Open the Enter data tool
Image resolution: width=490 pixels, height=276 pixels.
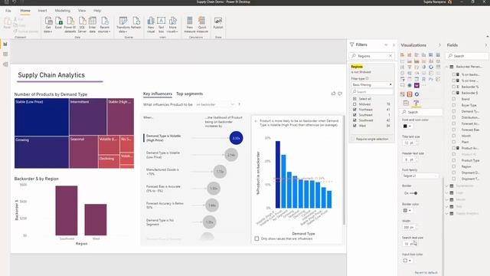[x=92, y=25]
